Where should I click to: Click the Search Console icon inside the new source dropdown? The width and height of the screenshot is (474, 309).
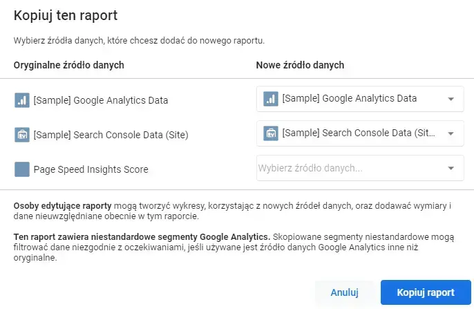(271, 133)
